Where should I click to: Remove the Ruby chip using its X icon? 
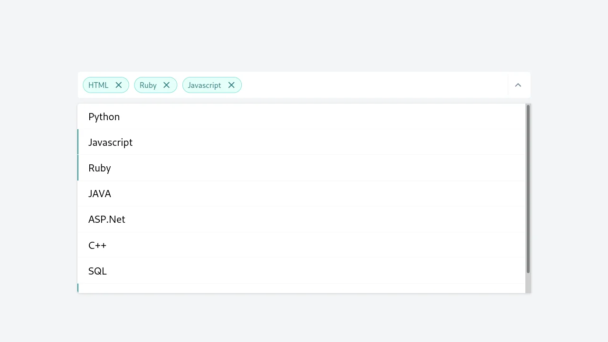pos(166,85)
